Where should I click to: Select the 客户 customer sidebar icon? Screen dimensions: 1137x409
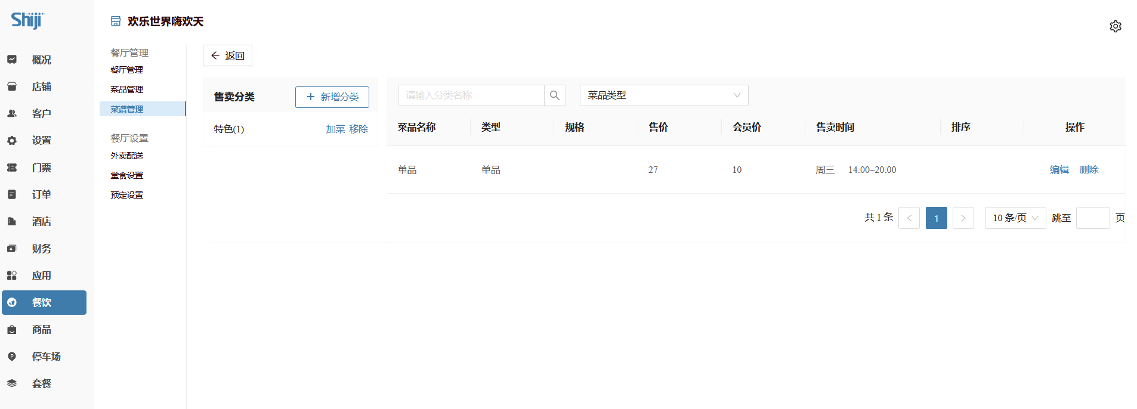12,113
